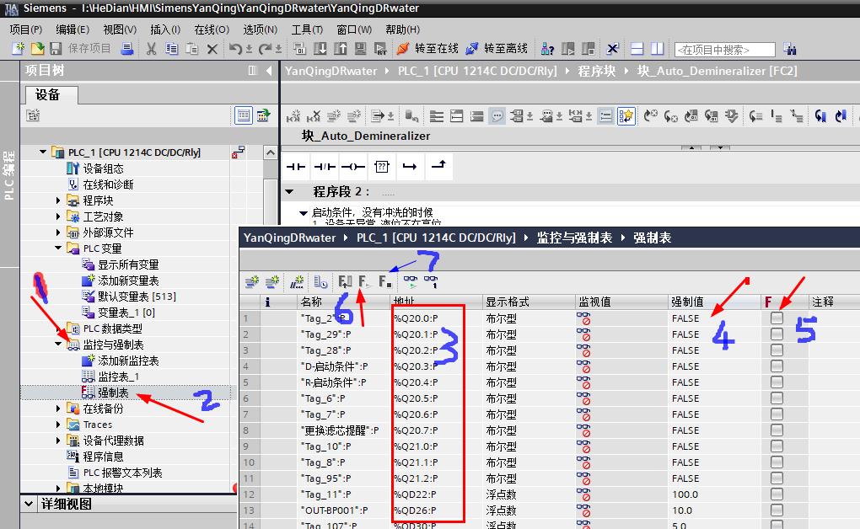Click the LAD normally open contact icon
The height and width of the screenshot is (529, 860).
(296, 166)
